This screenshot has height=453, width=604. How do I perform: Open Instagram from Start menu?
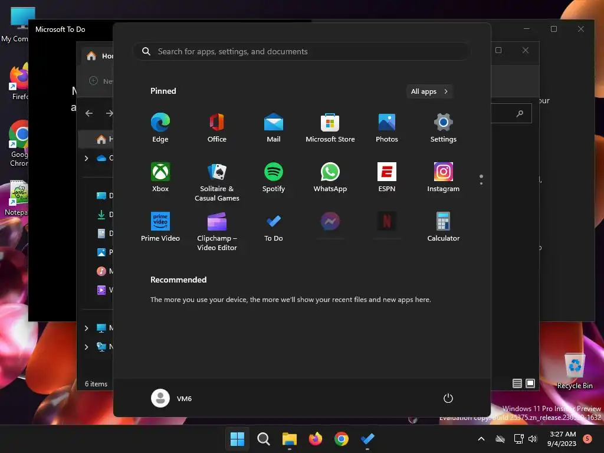click(444, 177)
